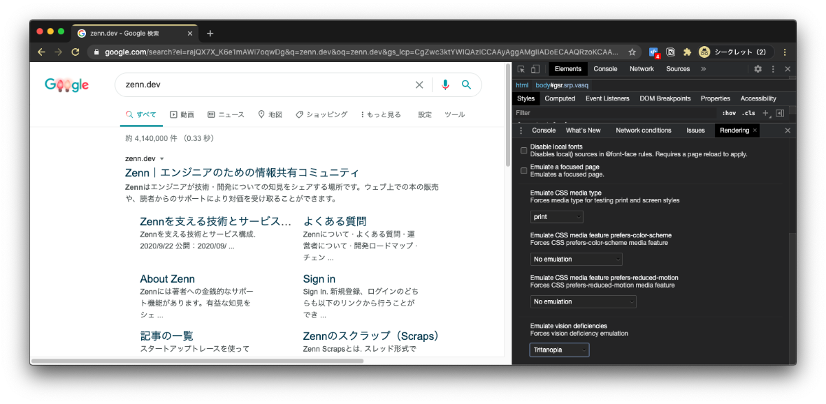Open the Event Listeners tab
This screenshot has height=404, width=826.
pos(608,98)
